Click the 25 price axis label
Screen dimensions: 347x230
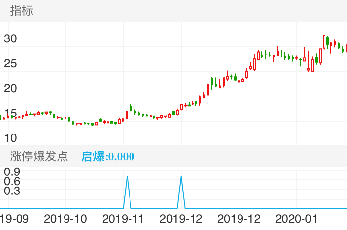tap(10, 63)
